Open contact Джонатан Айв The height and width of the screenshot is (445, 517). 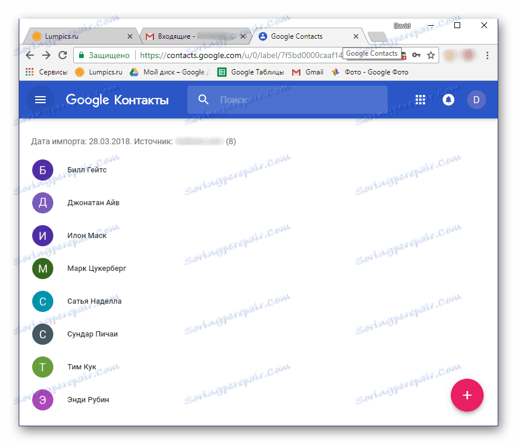[x=93, y=203]
